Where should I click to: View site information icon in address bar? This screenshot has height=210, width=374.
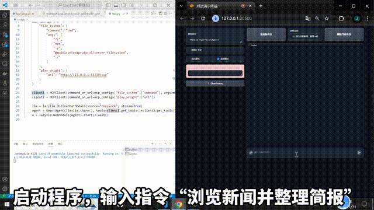[x=216, y=18]
